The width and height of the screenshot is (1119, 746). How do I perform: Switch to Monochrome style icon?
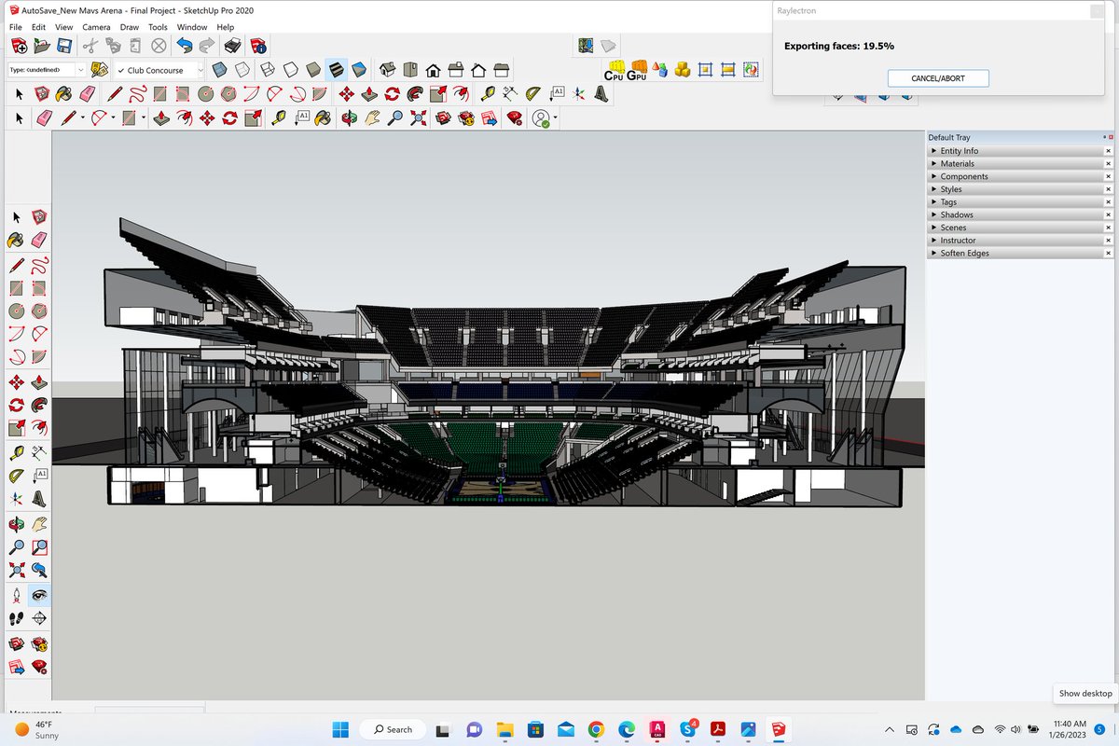coord(358,70)
